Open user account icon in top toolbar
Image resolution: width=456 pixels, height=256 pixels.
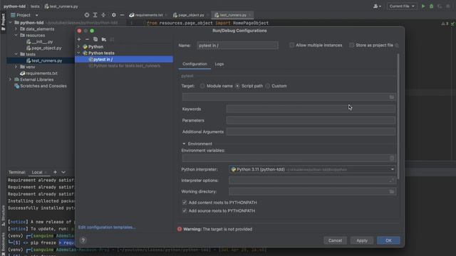[x=377, y=6]
